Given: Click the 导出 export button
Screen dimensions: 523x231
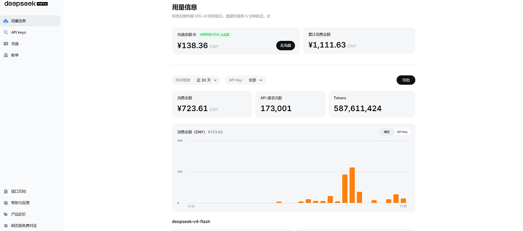Looking at the screenshot, I should (406, 80).
